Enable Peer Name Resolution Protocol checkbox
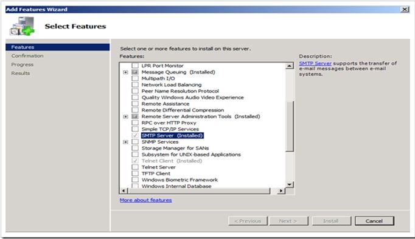This screenshot has width=415, height=239. click(x=135, y=91)
